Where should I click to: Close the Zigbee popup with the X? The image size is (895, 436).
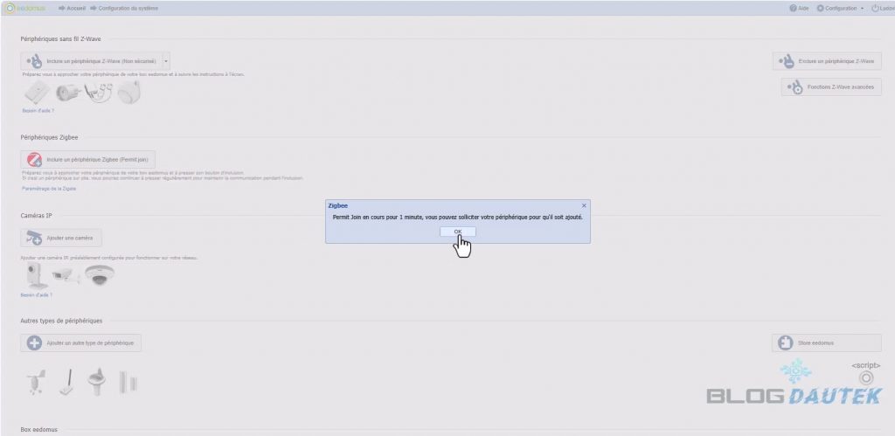(x=584, y=204)
